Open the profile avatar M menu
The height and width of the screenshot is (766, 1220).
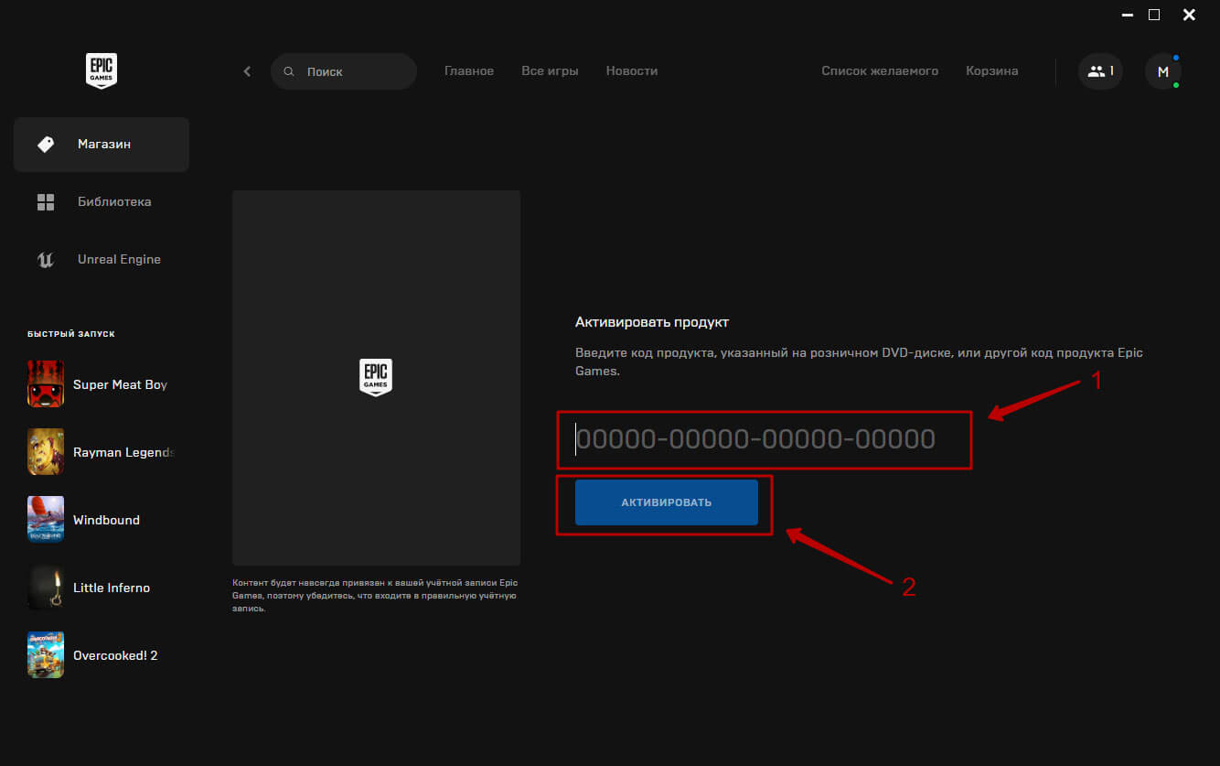click(x=1162, y=71)
